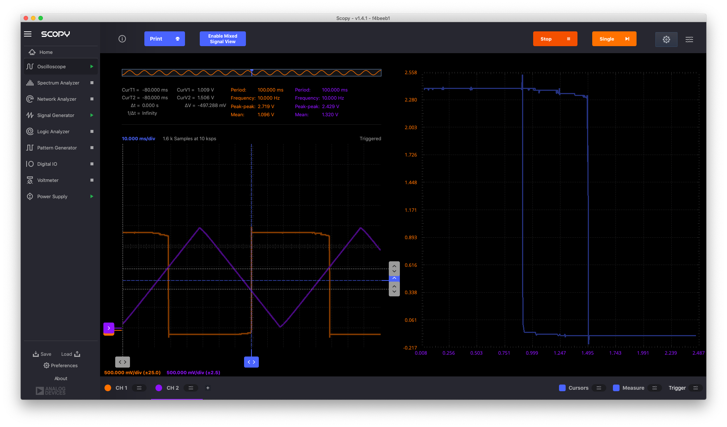727x427 pixels.
Task: Click the Trigger label
Action: (x=677, y=388)
